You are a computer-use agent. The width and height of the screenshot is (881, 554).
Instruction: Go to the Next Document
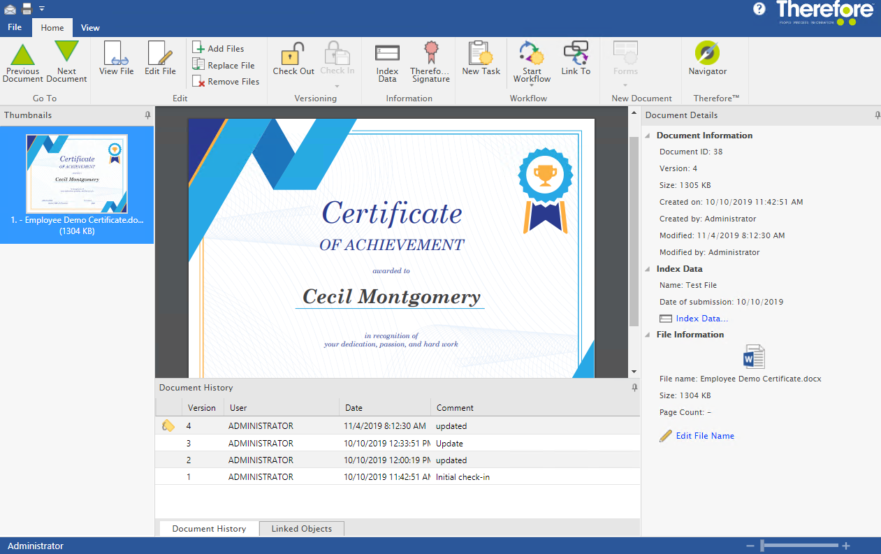(66, 61)
